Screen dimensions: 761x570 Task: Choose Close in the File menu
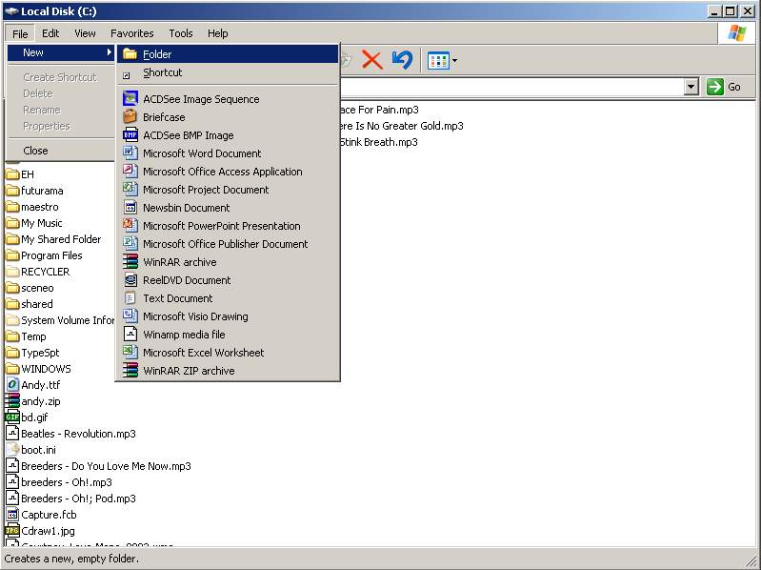(x=61, y=151)
